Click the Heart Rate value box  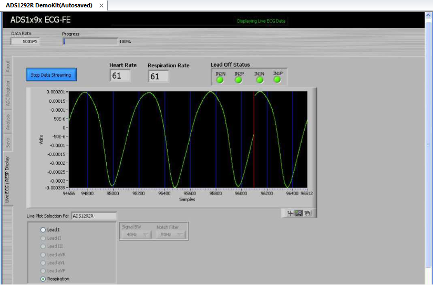[x=120, y=76]
